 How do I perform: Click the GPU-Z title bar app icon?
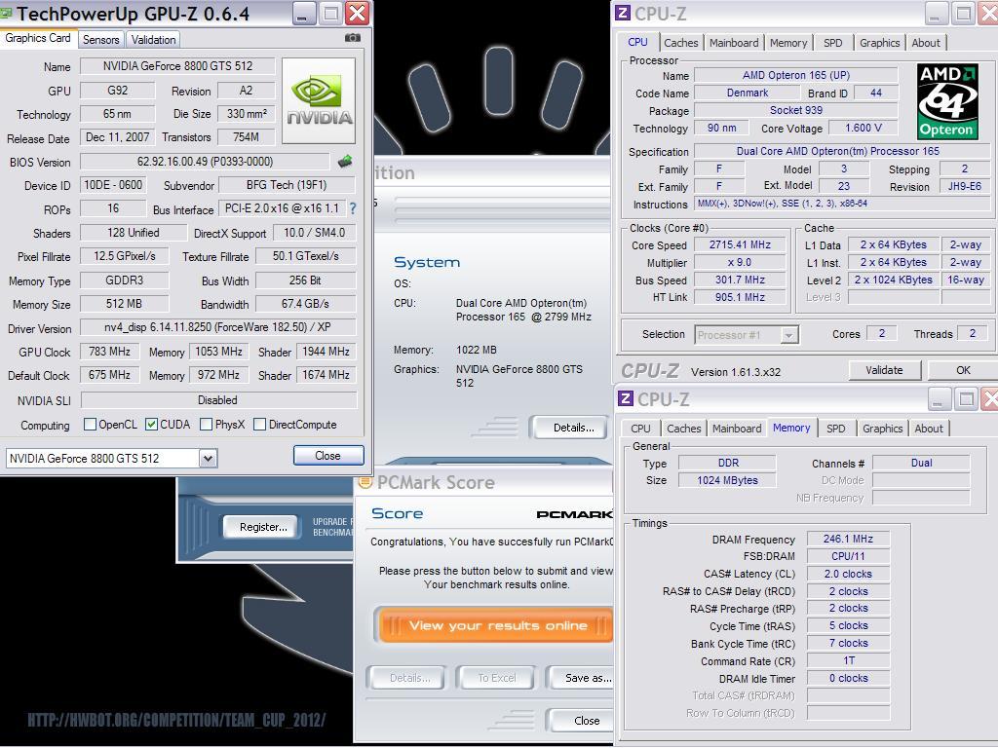click(x=6, y=13)
